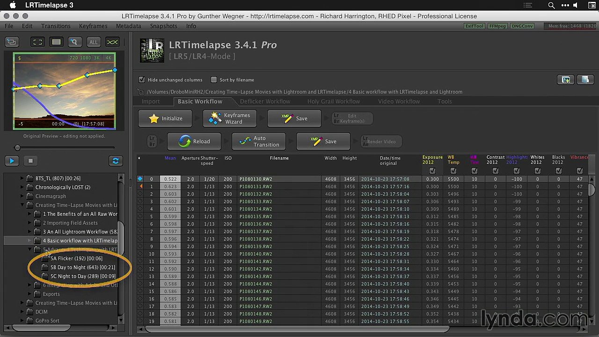Play the timelapse preview
This screenshot has height=337, width=599.
[x=12, y=161]
